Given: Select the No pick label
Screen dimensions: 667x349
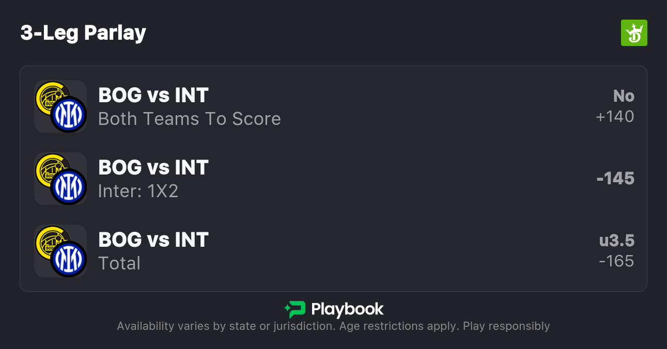Looking at the screenshot, I should (x=623, y=96).
